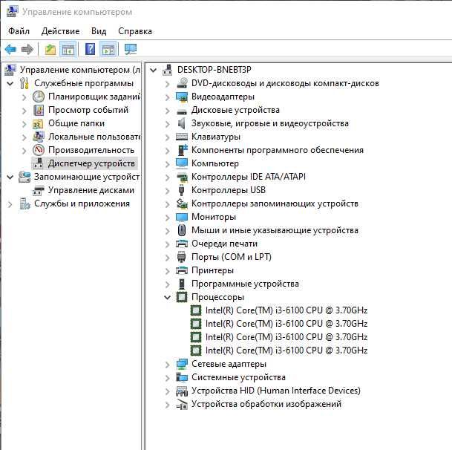Click the Forward arrow toolbar icon
This screenshot has height=450, width=452.
[x=27, y=49]
